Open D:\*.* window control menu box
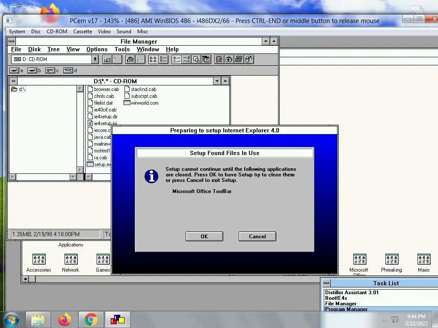The height and width of the screenshot is (328, 438). coord(13,81)
